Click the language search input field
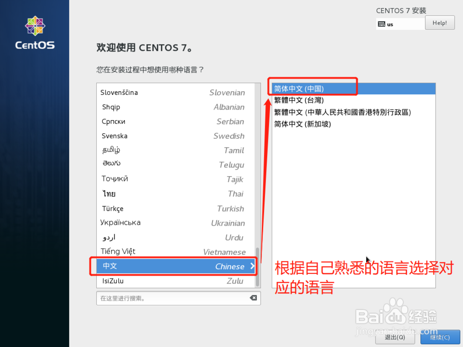The height and width of the screenshot is (347, 463). pyautogui.click(x=178, y=298)
